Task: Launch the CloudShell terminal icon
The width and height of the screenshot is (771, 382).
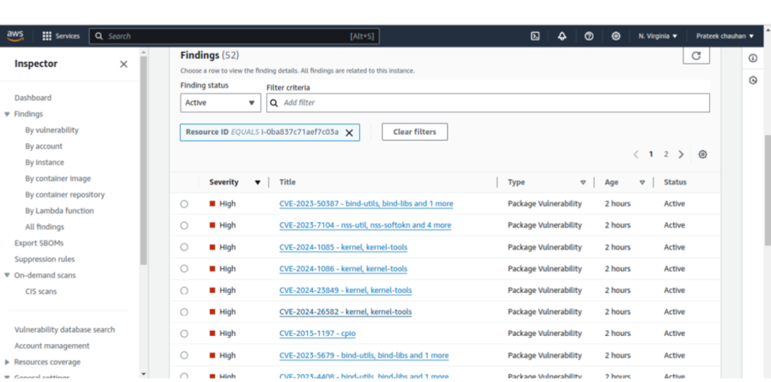Action: [536, 36]
